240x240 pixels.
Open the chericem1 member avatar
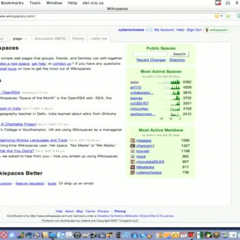[132, 146]
